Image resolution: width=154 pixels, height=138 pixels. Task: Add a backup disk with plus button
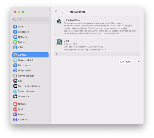pyautogui.click(x=56, y=54)
